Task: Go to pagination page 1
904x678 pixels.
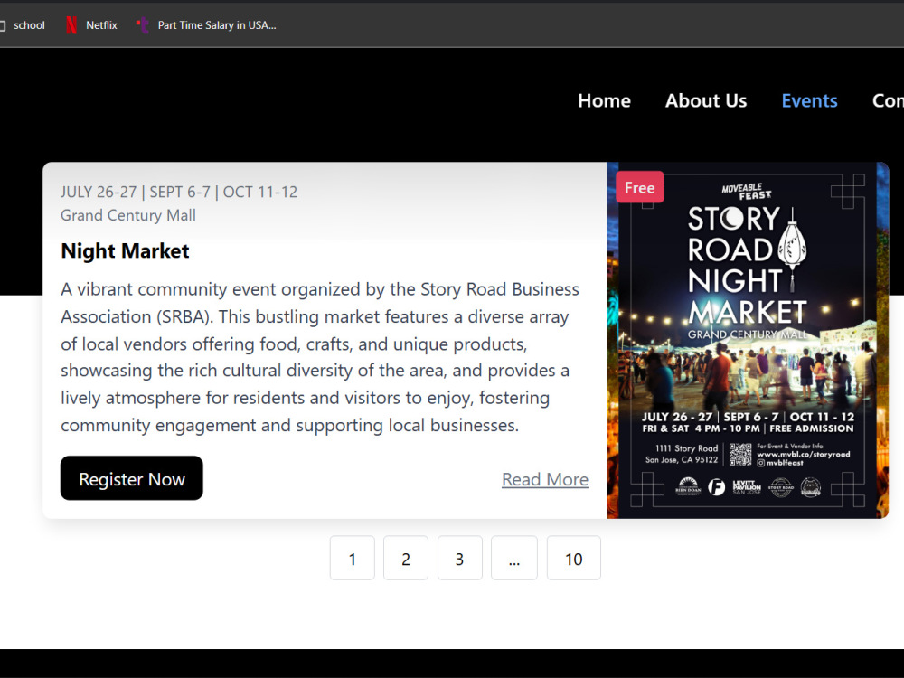Action: (x=353, y=558)
